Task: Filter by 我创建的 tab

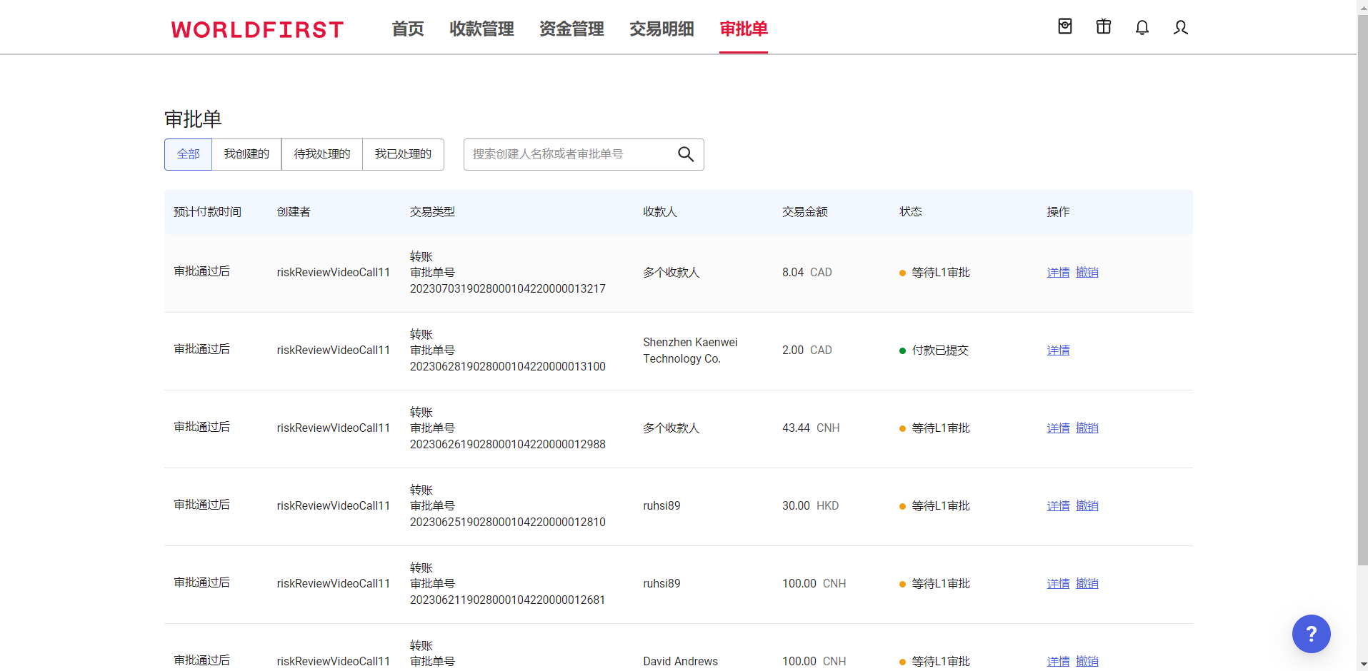Action: pyautogui.click(x=246, y=154)
